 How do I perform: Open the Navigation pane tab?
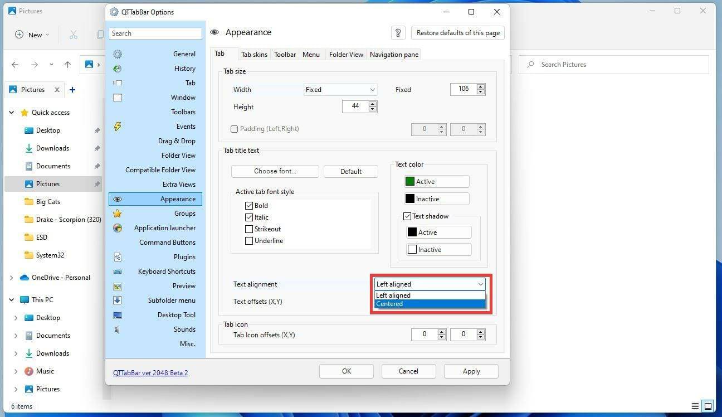[394, 54]
